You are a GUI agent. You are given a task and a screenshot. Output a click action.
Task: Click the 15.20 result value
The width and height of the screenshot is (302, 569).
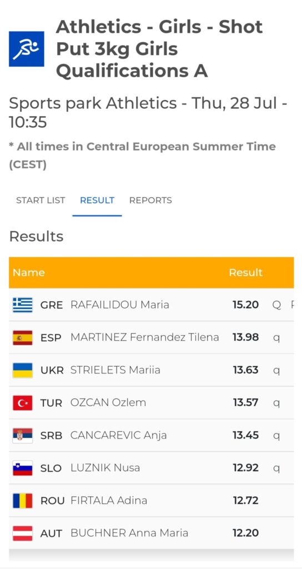(x=245, y=305)
